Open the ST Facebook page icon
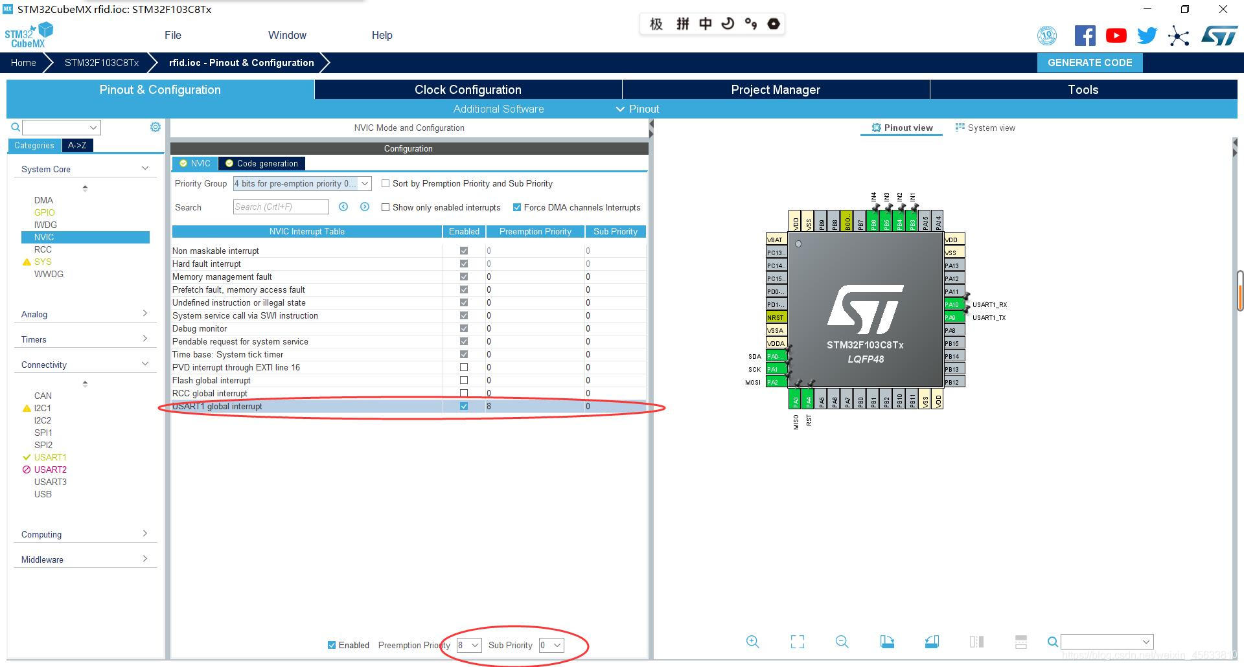1244x667 pixels. pos(1085,36)
